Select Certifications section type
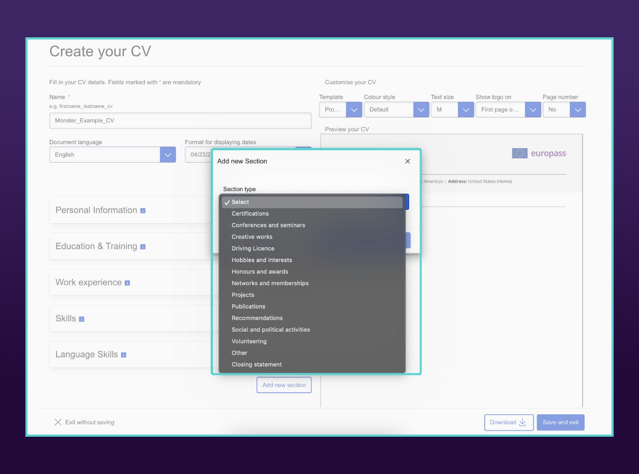 coord(312,214)
